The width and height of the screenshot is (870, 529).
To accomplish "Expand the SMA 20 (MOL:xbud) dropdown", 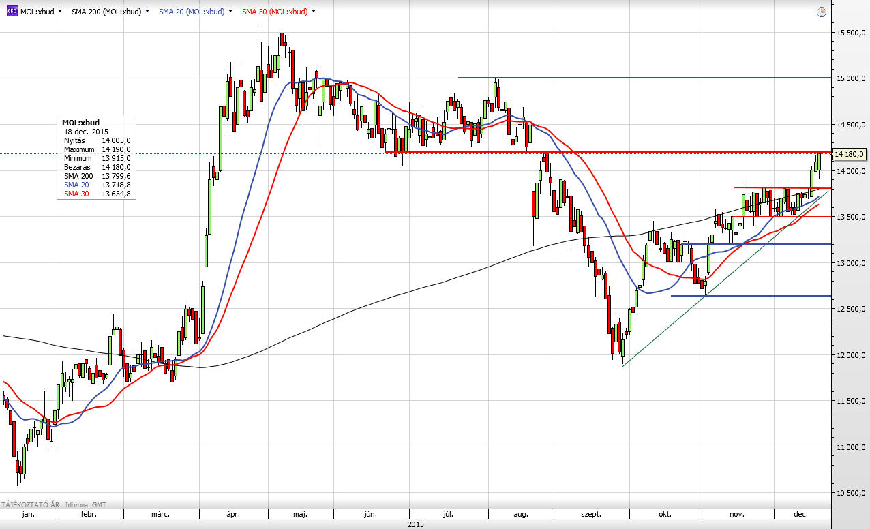I will coord(230,12).
